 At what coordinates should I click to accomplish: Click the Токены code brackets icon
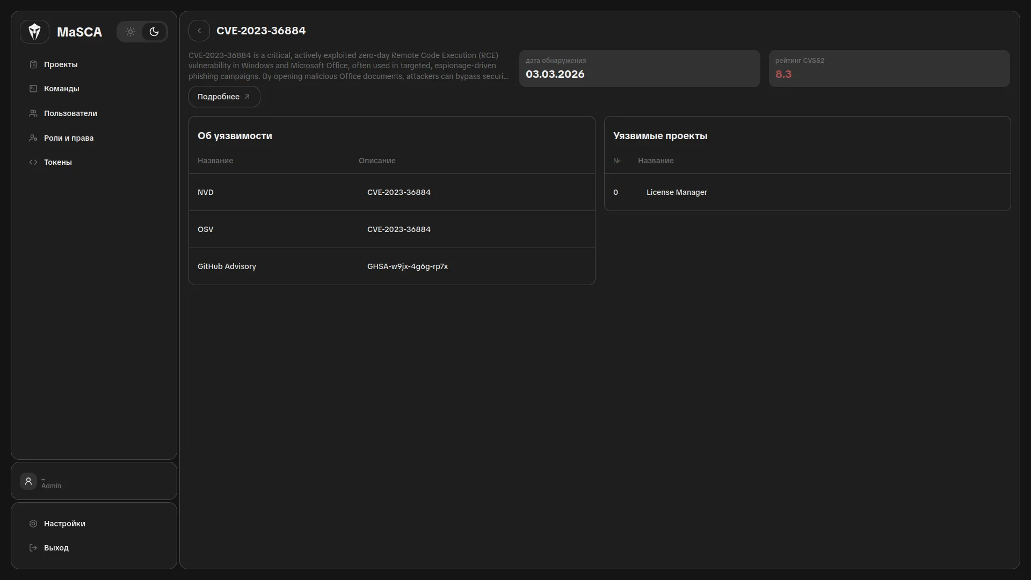[33, 162]
